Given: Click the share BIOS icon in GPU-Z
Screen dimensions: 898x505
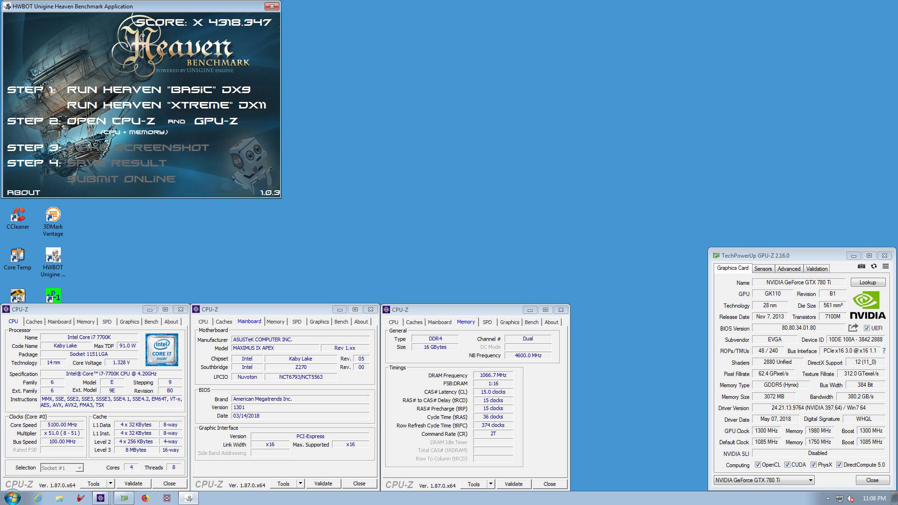Looking at the screenshot, I should [853, 328].
